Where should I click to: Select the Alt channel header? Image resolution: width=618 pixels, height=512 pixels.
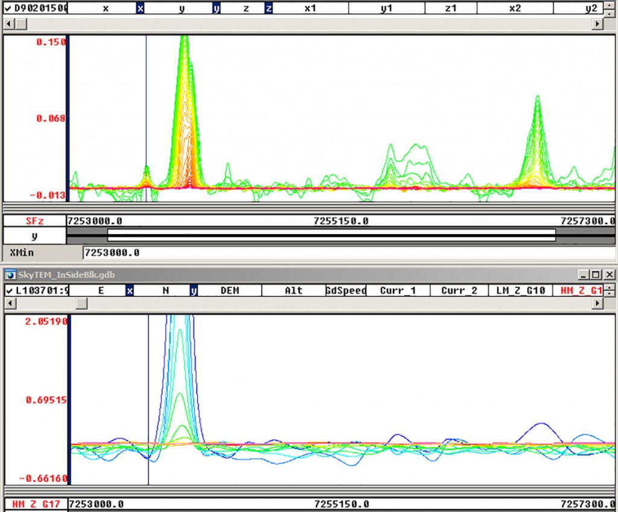coord(293,290)
